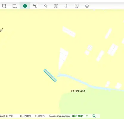This screenshot has height=119, width=124.
Task: Expand the coordinate system dropdown arrow
Action: pos(87,116)
